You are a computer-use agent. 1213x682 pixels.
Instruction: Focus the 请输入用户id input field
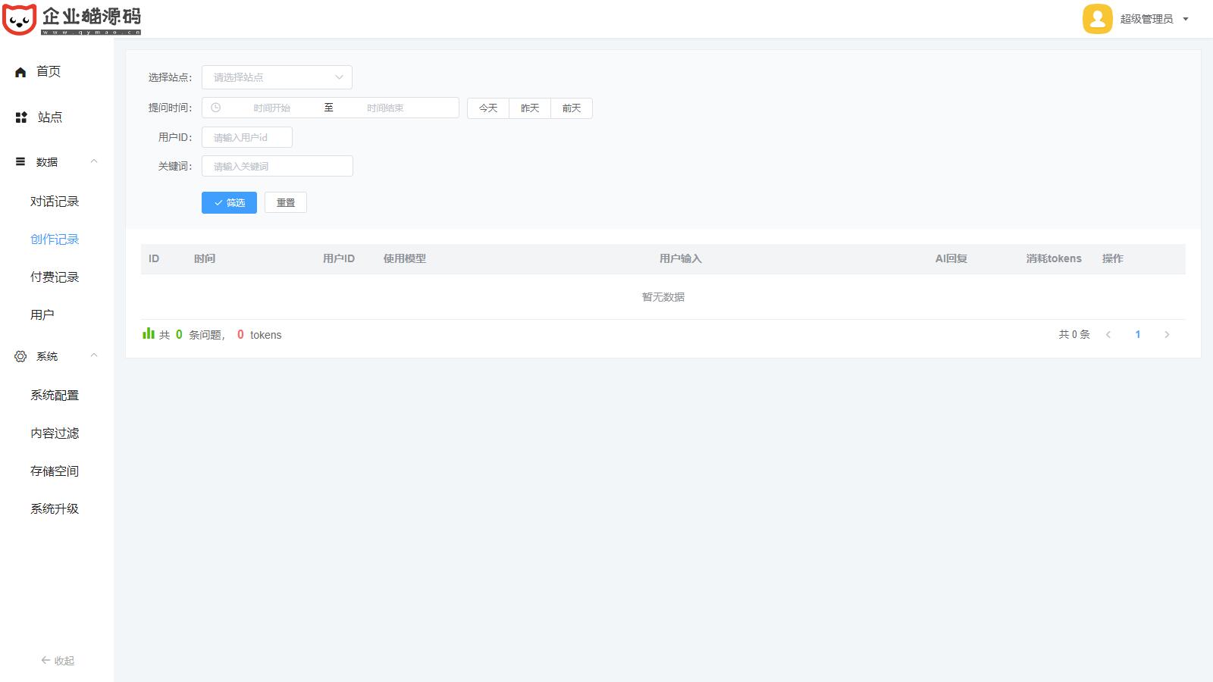(x=247, y=137)
